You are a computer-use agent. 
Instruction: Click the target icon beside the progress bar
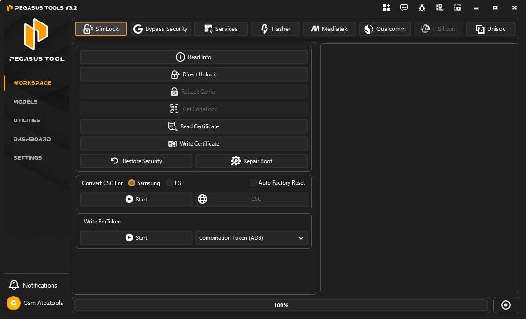(506, 305)
